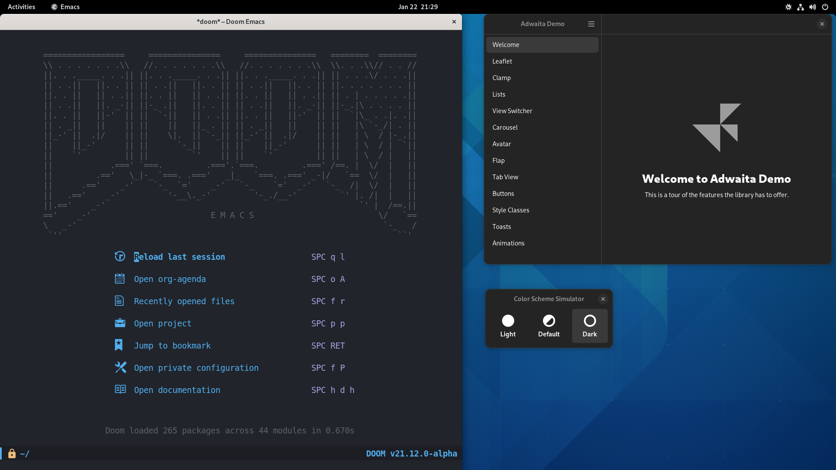This screenshot has height=470, width=836.
Task: Open the volume indicator in top bar
Action: point(812,7)
